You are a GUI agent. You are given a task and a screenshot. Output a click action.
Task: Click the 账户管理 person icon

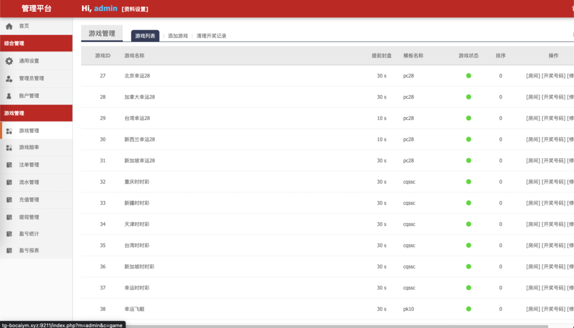(9, 96)
